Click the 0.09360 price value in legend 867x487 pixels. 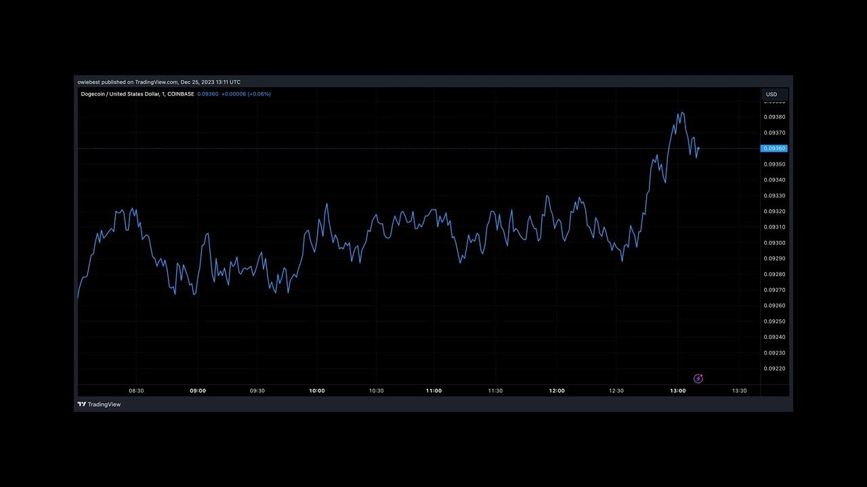point(207,94)
